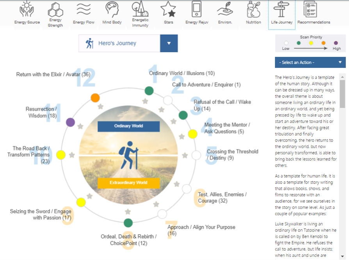
Task: Select the Nutrition icon
Action: [x=253, y=9]
